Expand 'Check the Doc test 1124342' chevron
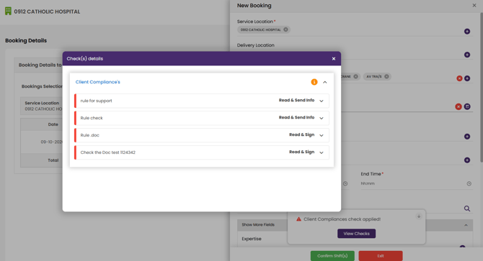Image resolution: width=483 pixels, height=261 pixels. click(x=322, y=152)
